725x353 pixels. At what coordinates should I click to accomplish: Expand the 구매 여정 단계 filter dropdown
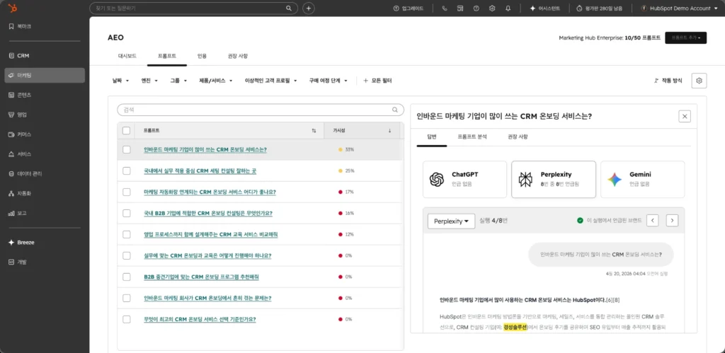(x=329, y=81)
